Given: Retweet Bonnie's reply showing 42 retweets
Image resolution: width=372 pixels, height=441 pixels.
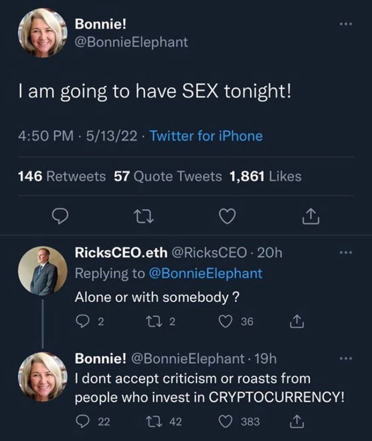Looking at the screenshot, I should pyautogui.click(x=154, y=421).
